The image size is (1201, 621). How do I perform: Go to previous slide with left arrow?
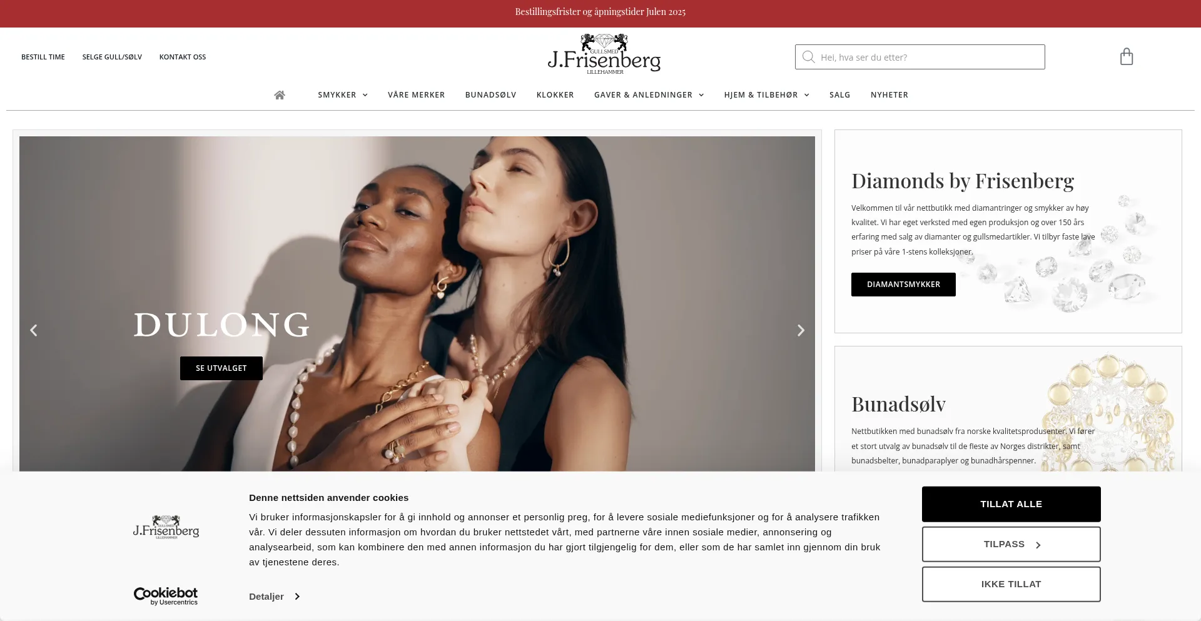tap(34, 330)
